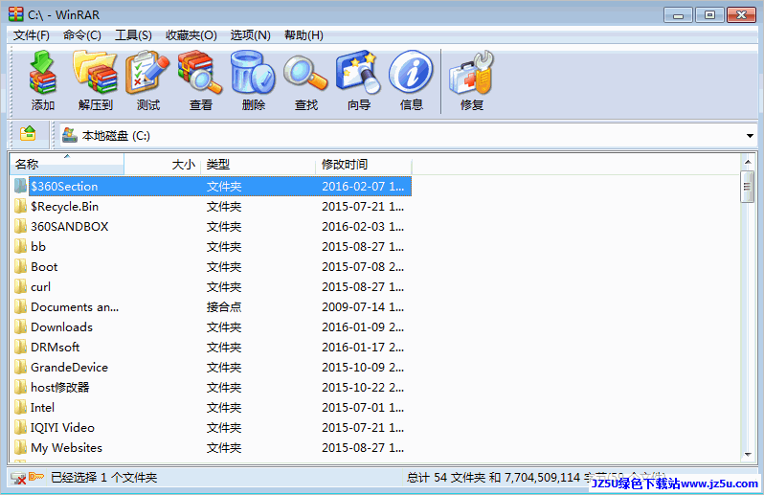This screenshot has width=764, height=495.
Task: Select the host修改器 folder name
Action: pyautogui.click(x=60, y=388)
